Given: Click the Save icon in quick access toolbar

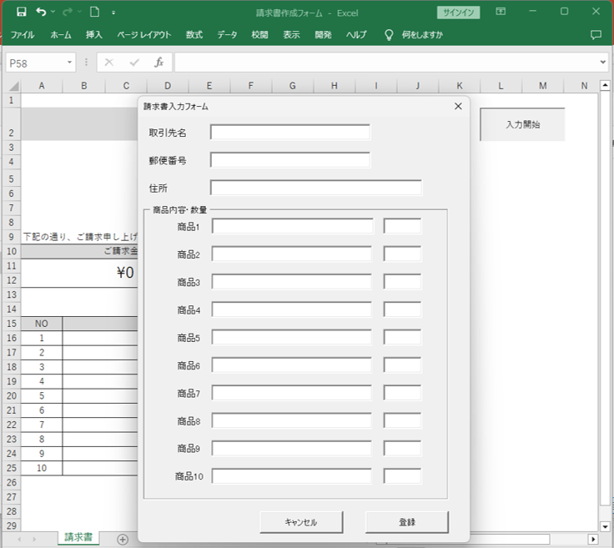Looking at the screenshot, I should coord(21,13).
